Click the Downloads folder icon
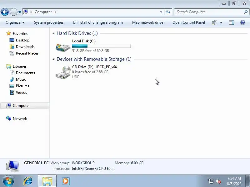The image size is (250, 187). (12, 46)
